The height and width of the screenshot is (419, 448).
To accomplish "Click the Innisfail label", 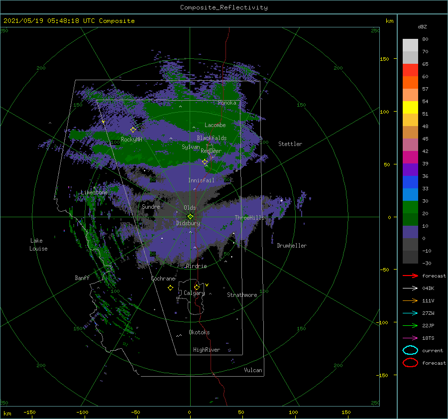I will (x=201, y=180).
